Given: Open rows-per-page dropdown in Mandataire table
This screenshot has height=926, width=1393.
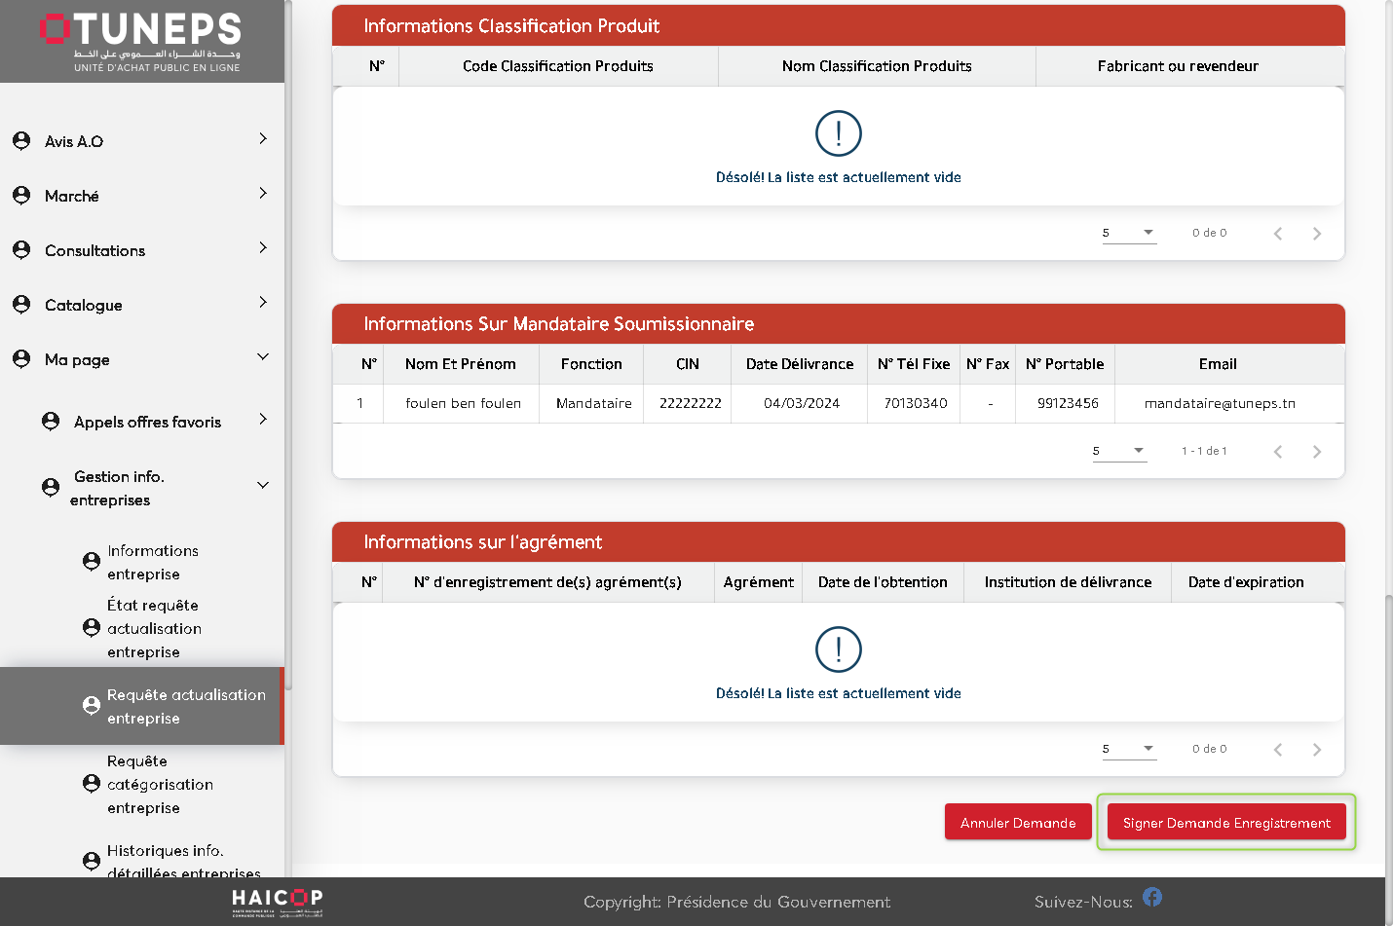Looking at the screenshot, I should point(1119,451).
